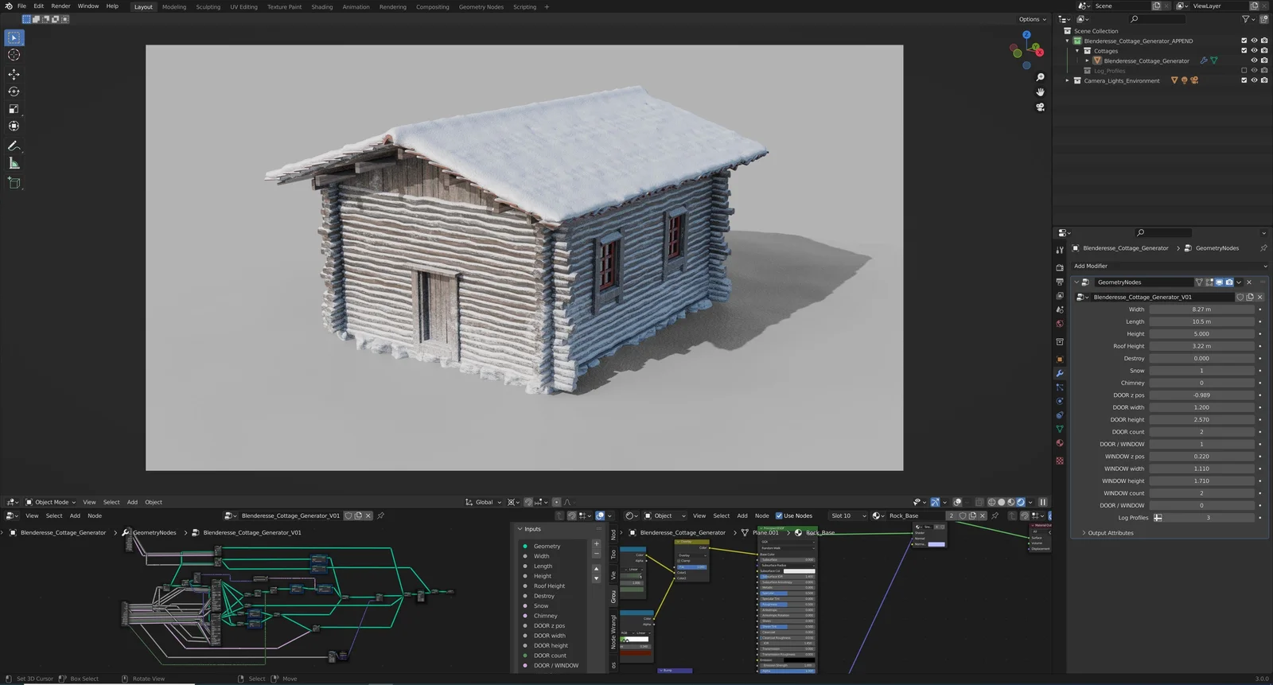The image size is (1273, 685).
Task: Activate the Move tool
Action: tap(14, 74)
